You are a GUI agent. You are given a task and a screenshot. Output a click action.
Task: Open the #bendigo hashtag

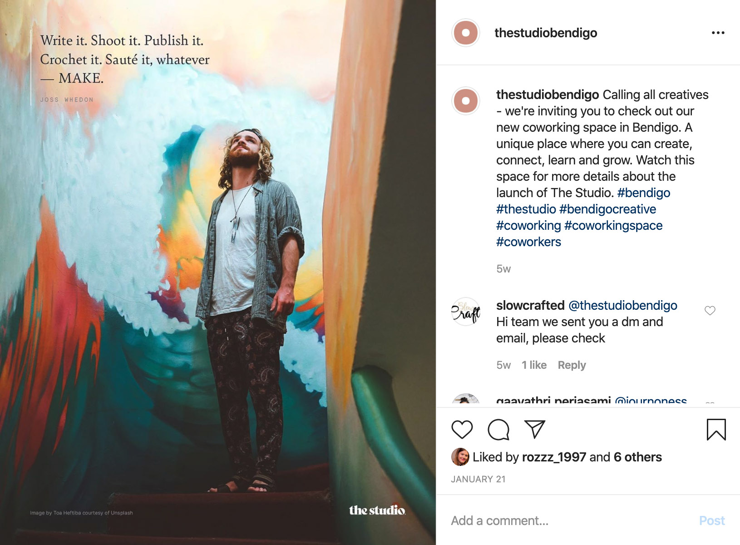pyautogui.click(x=643, y=193)
